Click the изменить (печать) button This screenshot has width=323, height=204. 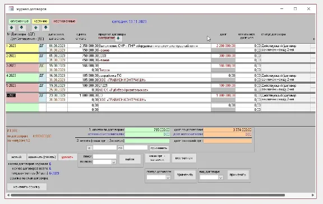click(42, 157)
